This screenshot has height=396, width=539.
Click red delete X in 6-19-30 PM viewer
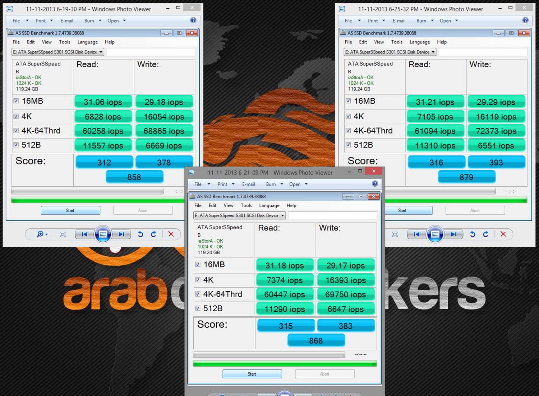click(x=171, y=234)
